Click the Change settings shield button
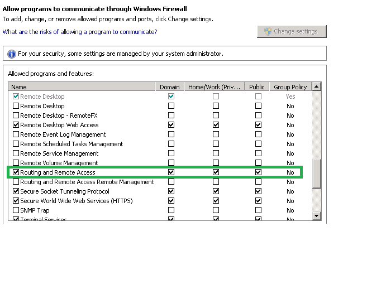Viewport: 386px width, 289px height. 292,31
